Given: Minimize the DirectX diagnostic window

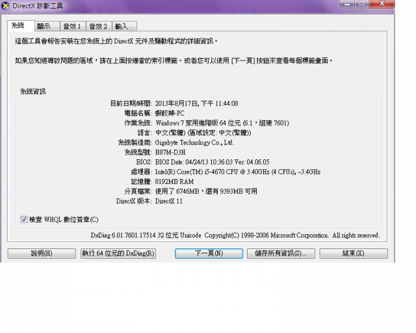Looking at the screenshot, I should 346,4.
